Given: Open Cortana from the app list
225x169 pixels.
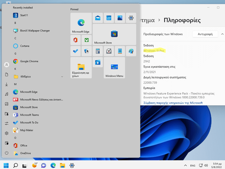Looking at the screenshot, I should tap(38, 46).
